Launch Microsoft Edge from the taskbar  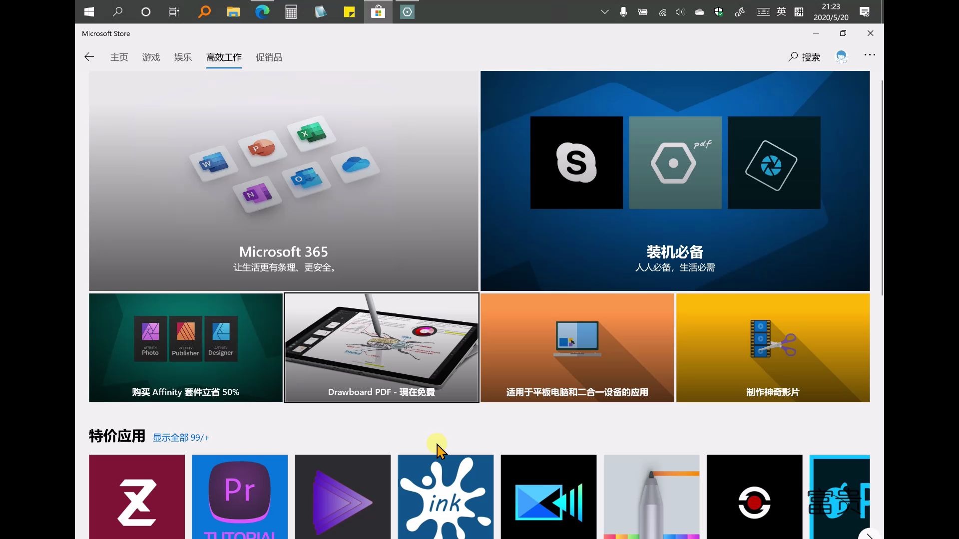262,12
